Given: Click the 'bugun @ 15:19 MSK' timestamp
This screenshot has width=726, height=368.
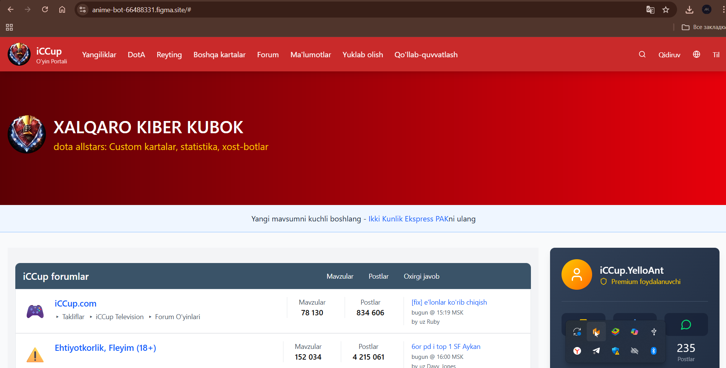Looking at the screenshot, I should 438,313.
